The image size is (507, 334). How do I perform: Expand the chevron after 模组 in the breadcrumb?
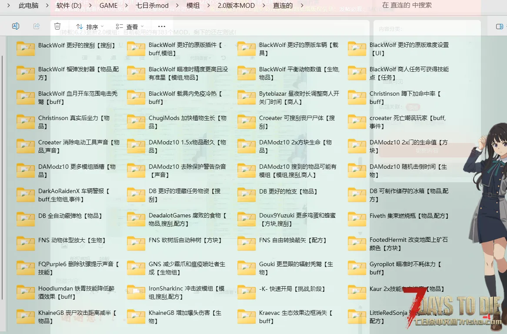pos(209,6)
